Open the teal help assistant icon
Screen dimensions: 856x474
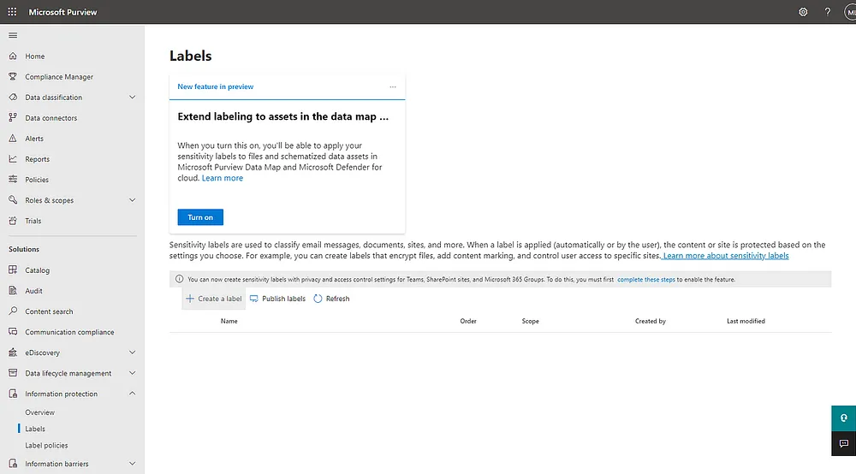coord(843,418)
